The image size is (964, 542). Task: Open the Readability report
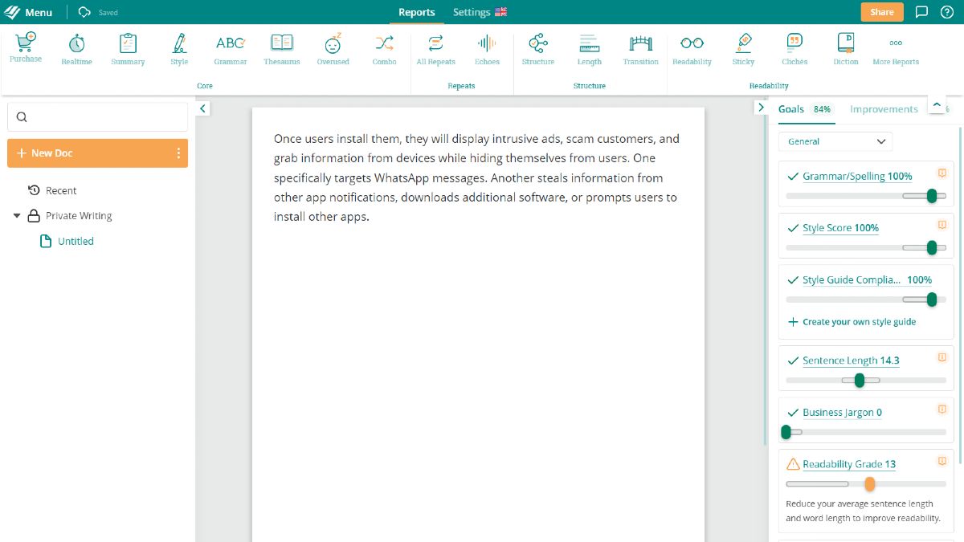692,48
